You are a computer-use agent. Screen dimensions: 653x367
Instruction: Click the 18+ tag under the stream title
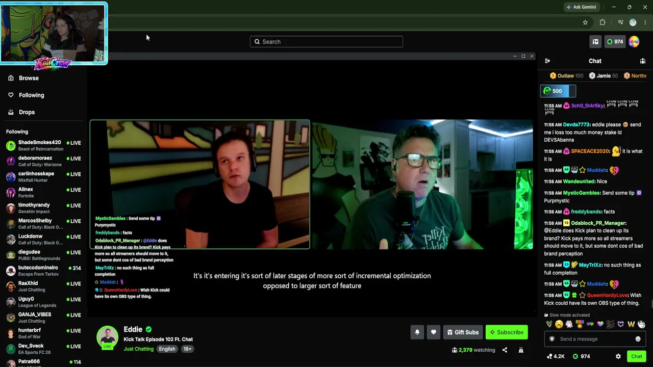point(187,349)
